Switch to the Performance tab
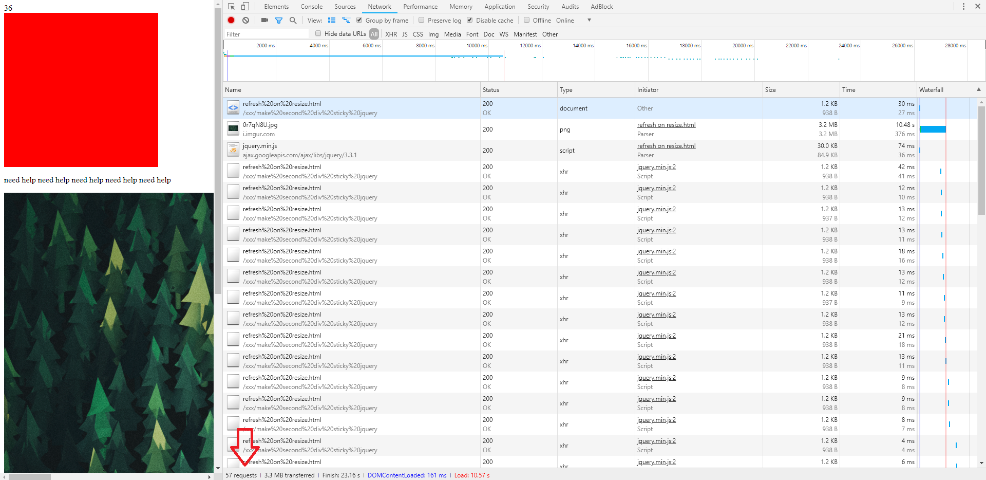 pyautogui.click(x=420, y=6)
